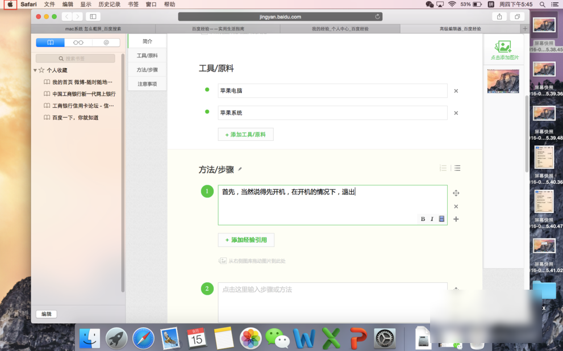
Task: Italicize step text using I icon
Action: tap(432, 219)
